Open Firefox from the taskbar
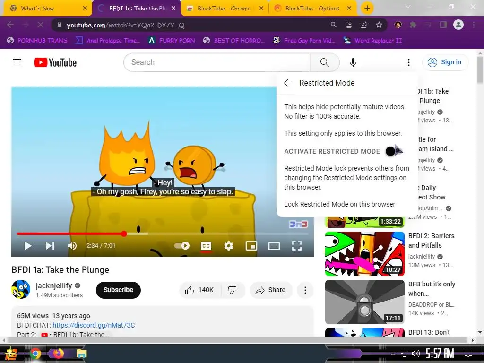This screenshot has width=484, height=363. point(58,354)
